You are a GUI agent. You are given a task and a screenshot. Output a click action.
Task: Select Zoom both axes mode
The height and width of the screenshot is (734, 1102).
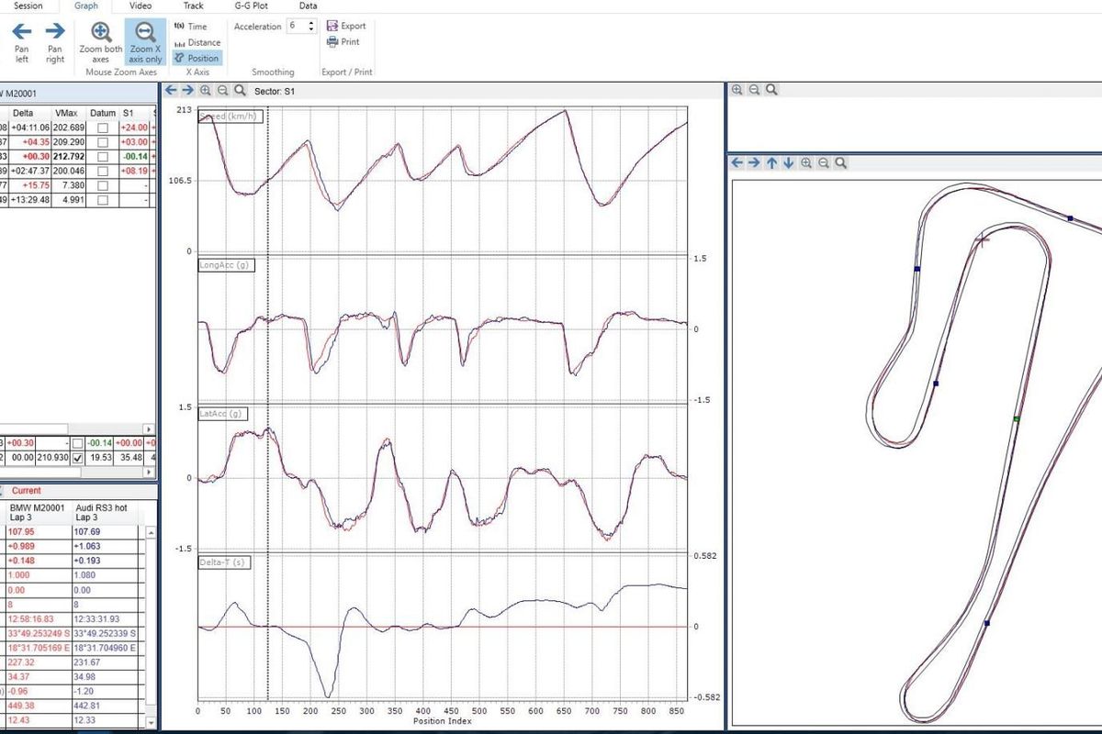(x=101, y=33)
